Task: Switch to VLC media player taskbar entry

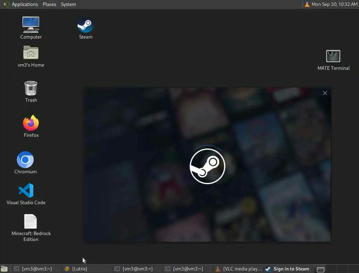Action: [238, 269]
